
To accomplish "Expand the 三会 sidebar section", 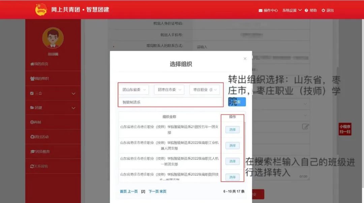I will [53, 93].
